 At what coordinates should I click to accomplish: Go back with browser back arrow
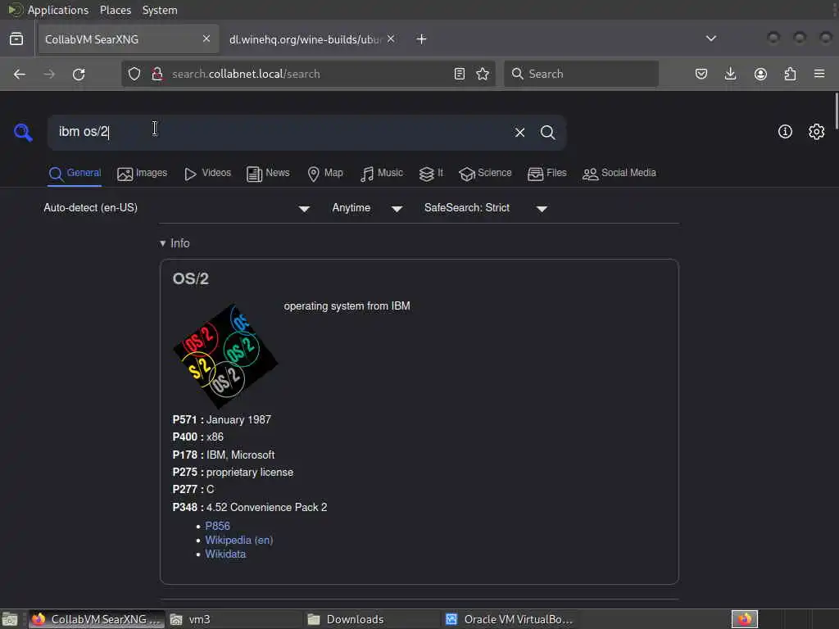20,74
